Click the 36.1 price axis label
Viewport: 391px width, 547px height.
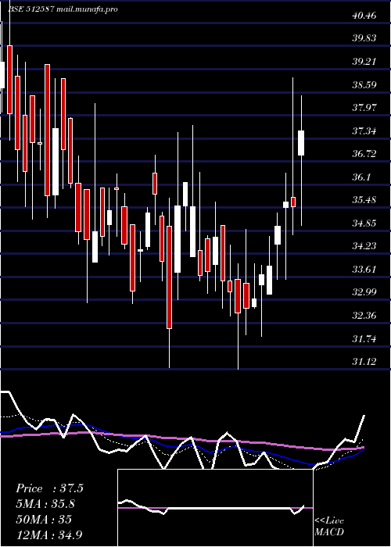pos(361,177)
